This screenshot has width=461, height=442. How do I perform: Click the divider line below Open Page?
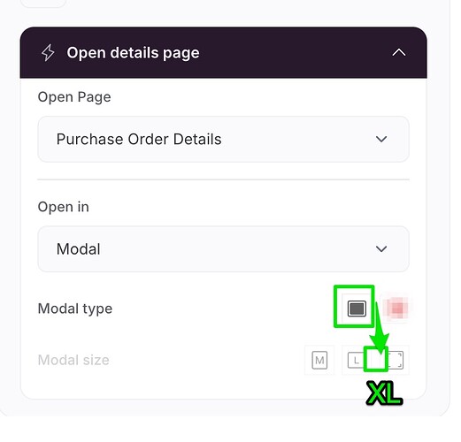point(223,179)
